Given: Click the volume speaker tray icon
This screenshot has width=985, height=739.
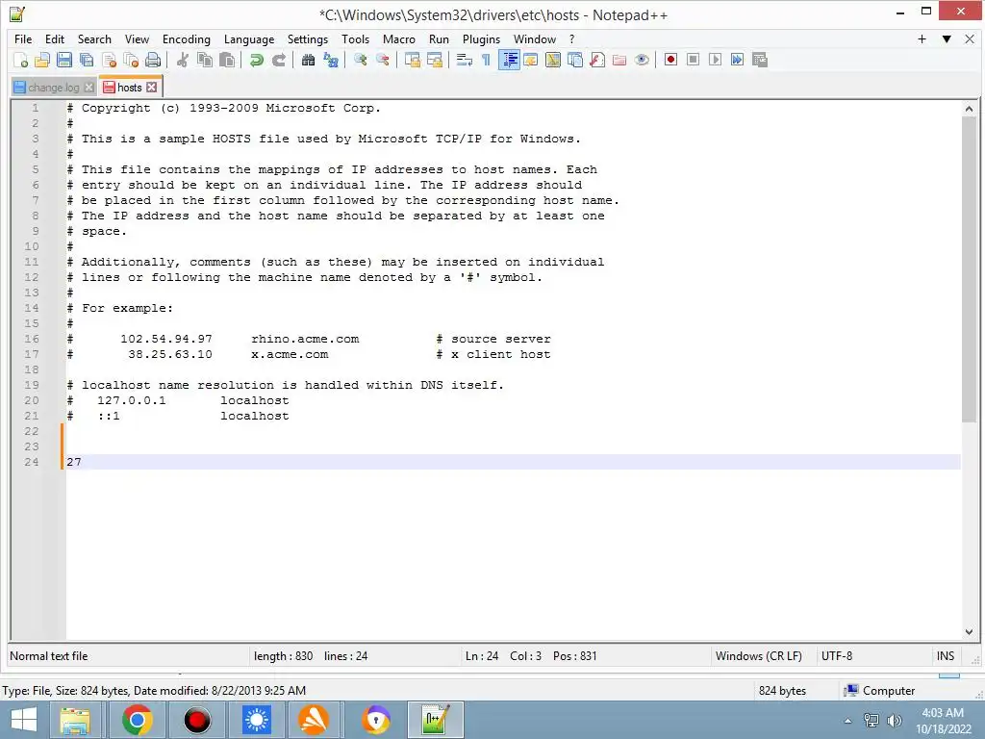Looking at the screenshot, I should [x=894, y=720].
